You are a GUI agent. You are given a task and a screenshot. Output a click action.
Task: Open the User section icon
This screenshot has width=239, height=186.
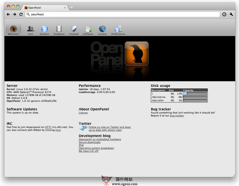click(30, 29)
